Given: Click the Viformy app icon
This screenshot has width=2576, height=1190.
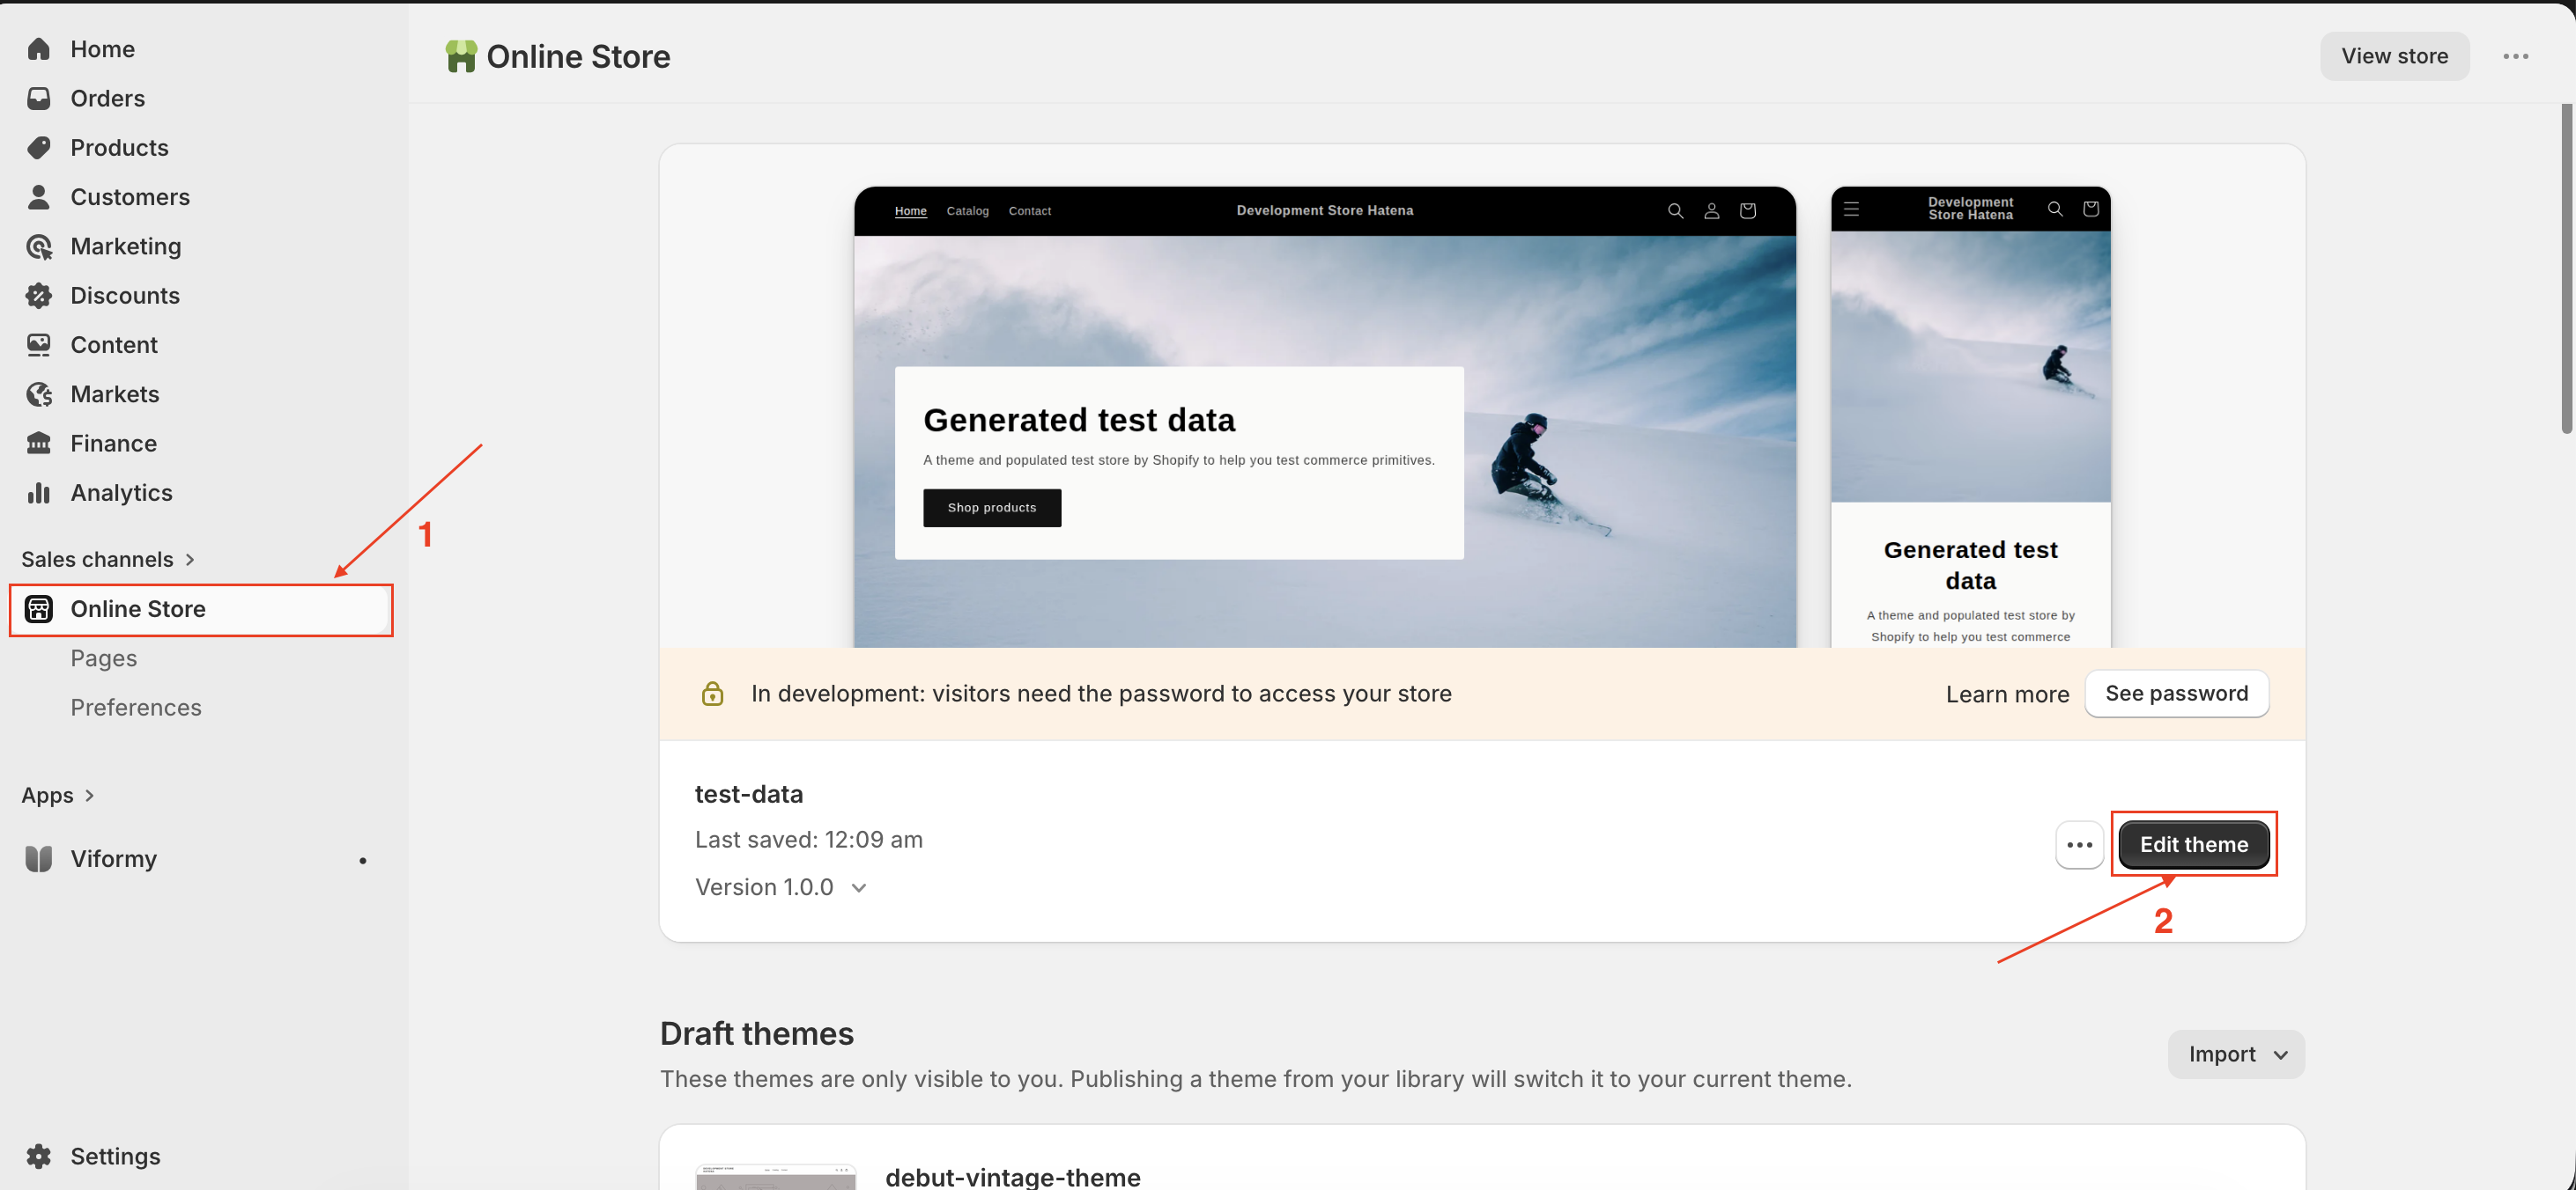Looking at the screenshot, I should pos(39,859).
